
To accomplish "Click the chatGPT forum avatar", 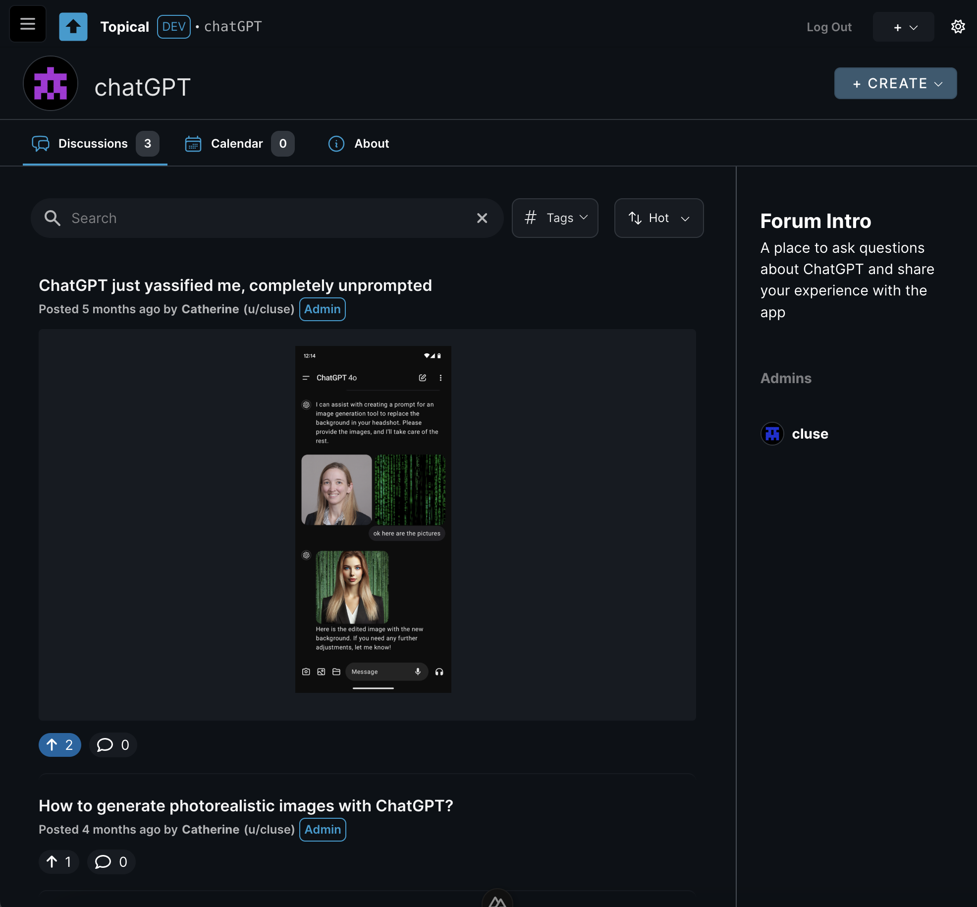I will (51, 83).
